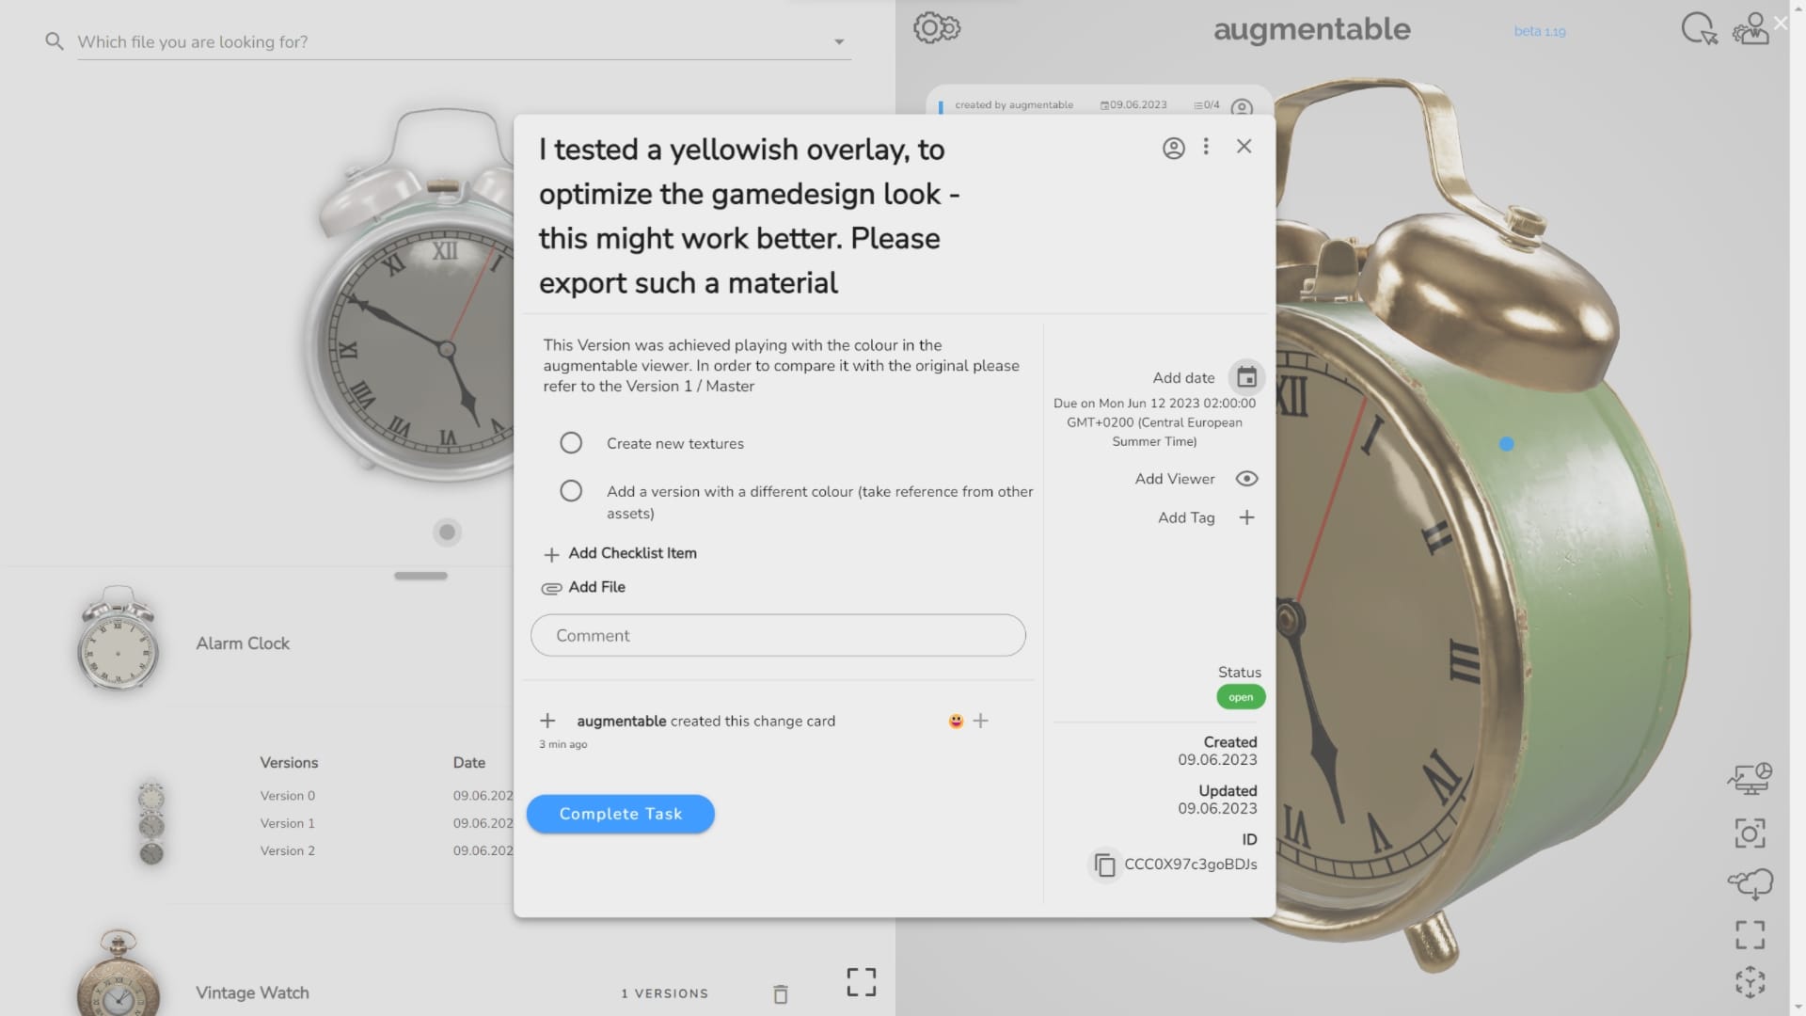Screen dimensions: 1806x1016
Task: Click the Add Tag plus icon
Action: (1246, 517)
